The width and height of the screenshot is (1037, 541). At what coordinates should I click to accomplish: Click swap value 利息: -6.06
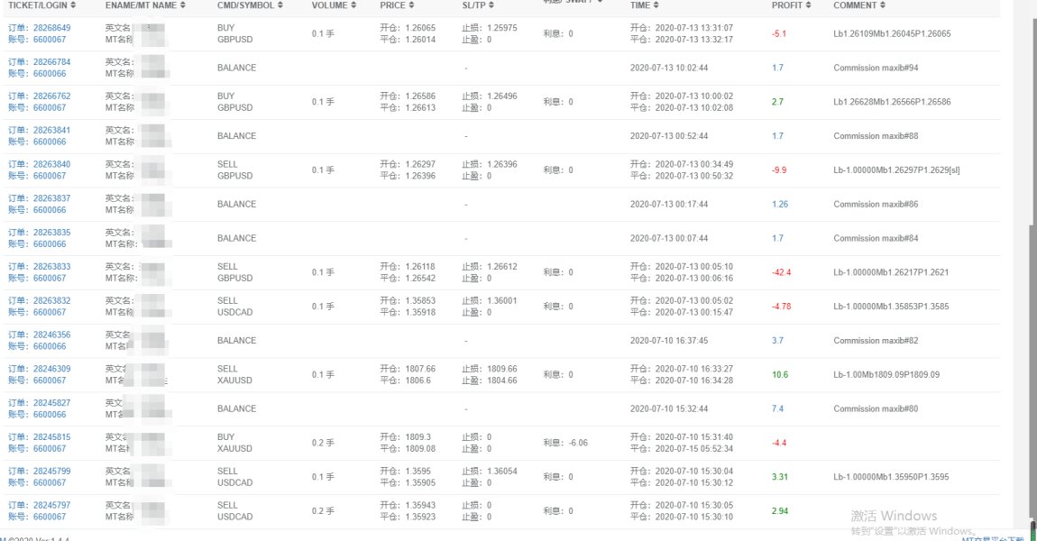(564, 443)
